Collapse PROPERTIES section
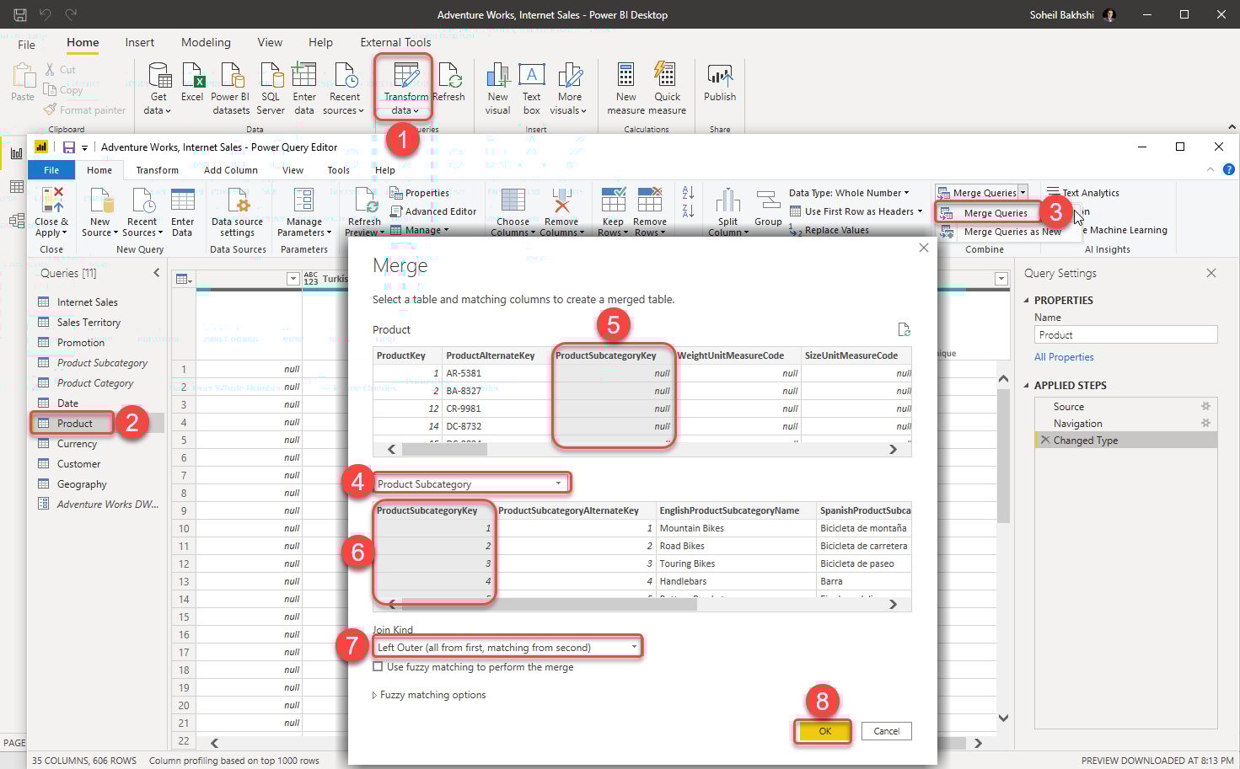The image size is (1240, 769). point(1026,300)
